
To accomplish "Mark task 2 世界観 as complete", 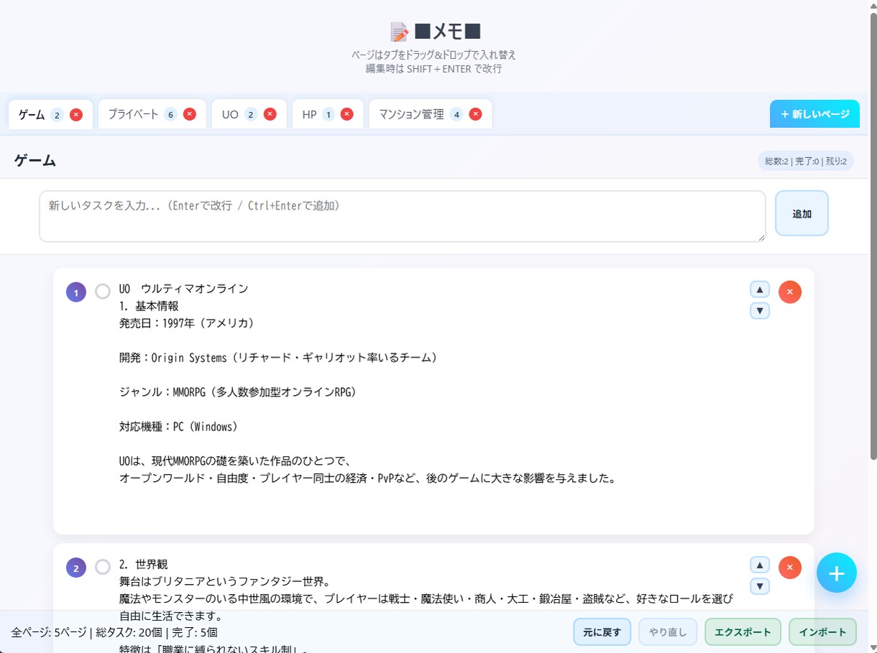I will pyautogui.click(x=103, y=567).
